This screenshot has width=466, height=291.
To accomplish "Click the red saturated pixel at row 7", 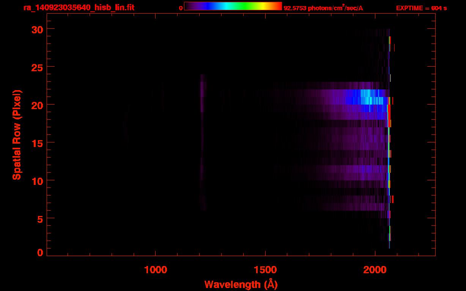I will pos(393,199).
